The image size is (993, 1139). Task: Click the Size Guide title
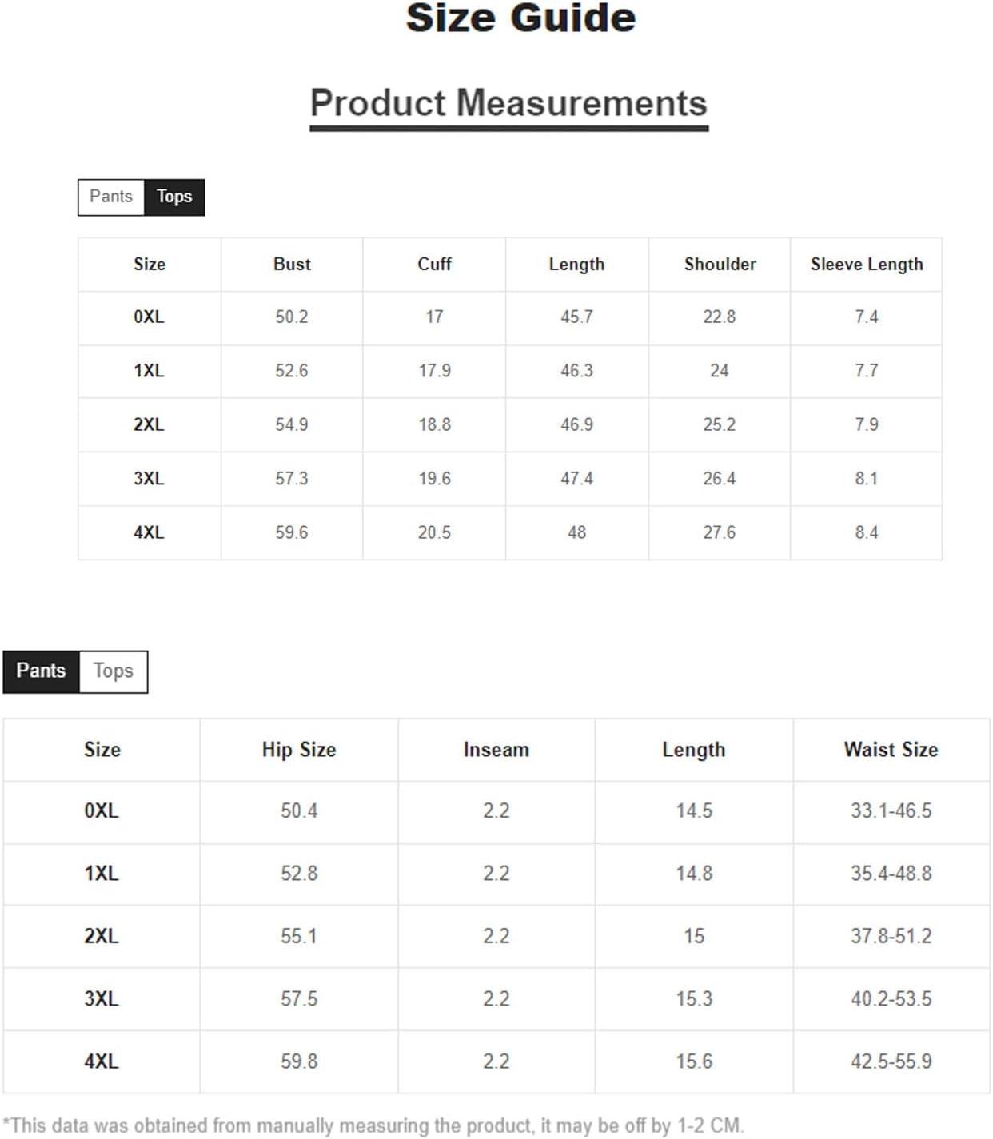tap(520, 18)
